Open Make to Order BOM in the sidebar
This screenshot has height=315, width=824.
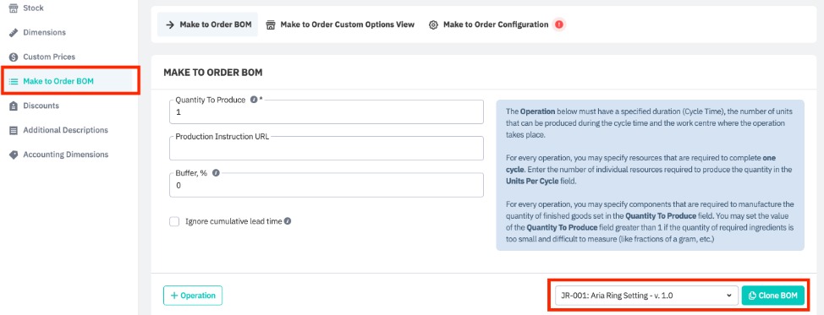[x=70, y=81]
